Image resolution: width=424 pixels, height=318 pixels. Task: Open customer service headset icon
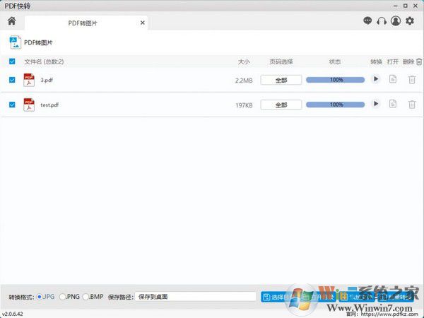(382, 20)
